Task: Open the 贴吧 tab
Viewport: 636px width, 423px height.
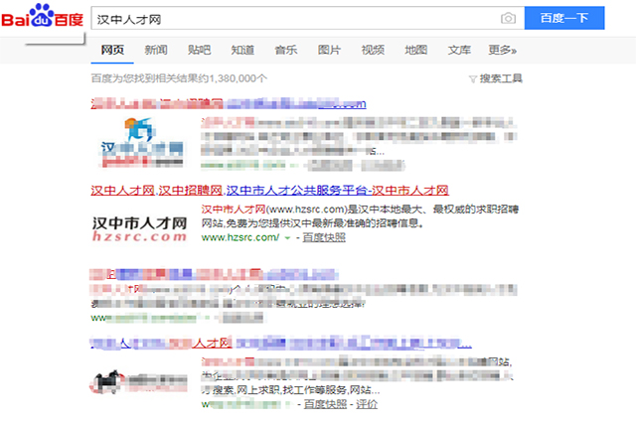Action: point(199,50)
